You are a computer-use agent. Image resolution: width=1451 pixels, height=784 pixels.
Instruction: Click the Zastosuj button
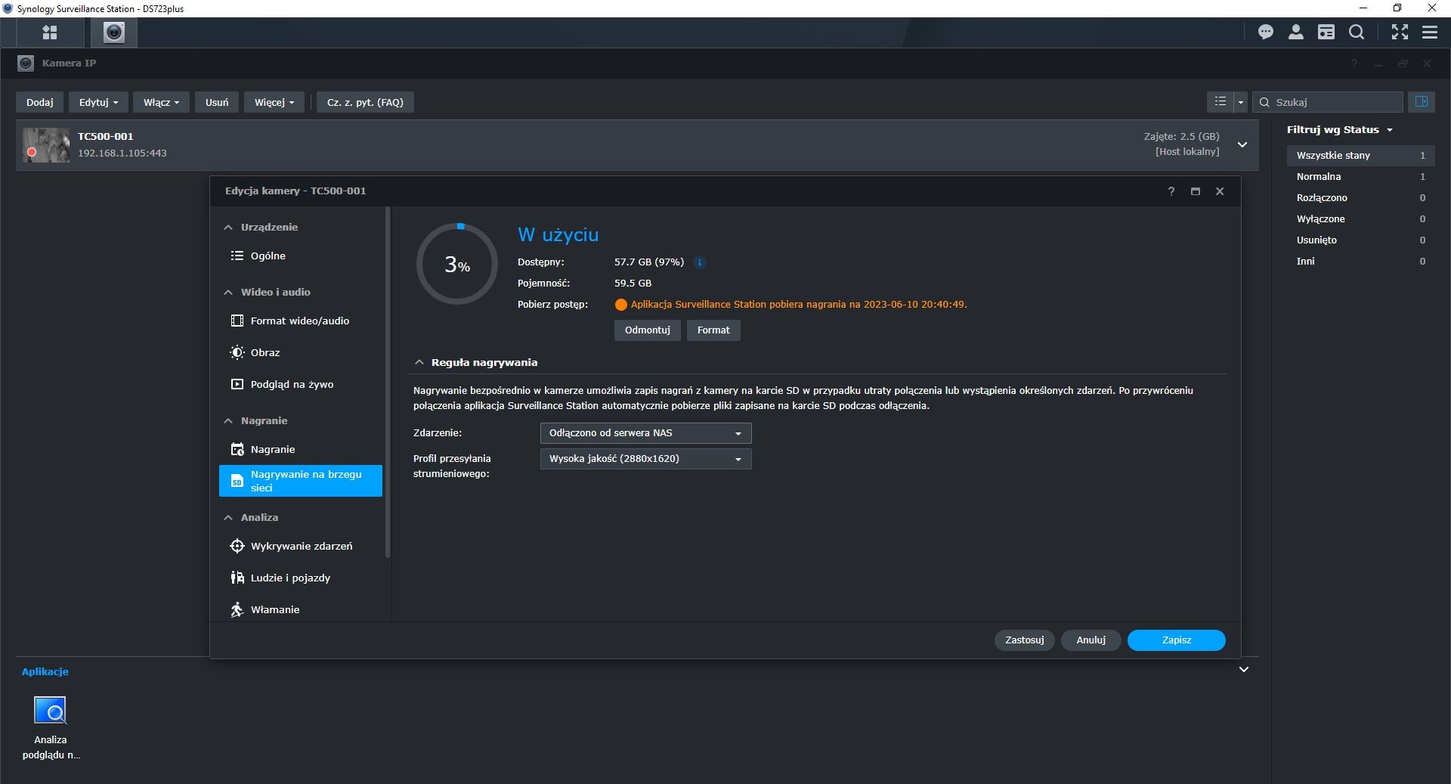click(x=1025, y=640)
